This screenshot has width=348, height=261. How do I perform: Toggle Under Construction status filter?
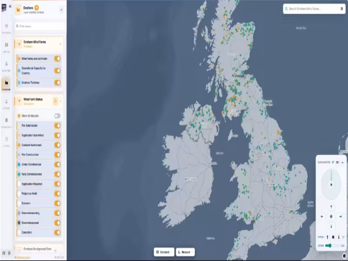pyautogui.click(x=57, y=164)
